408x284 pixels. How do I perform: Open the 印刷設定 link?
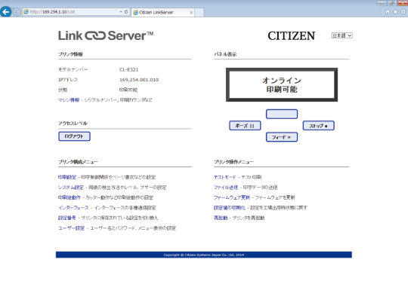coord(67,177)
